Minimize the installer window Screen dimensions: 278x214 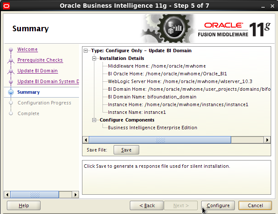263,6
